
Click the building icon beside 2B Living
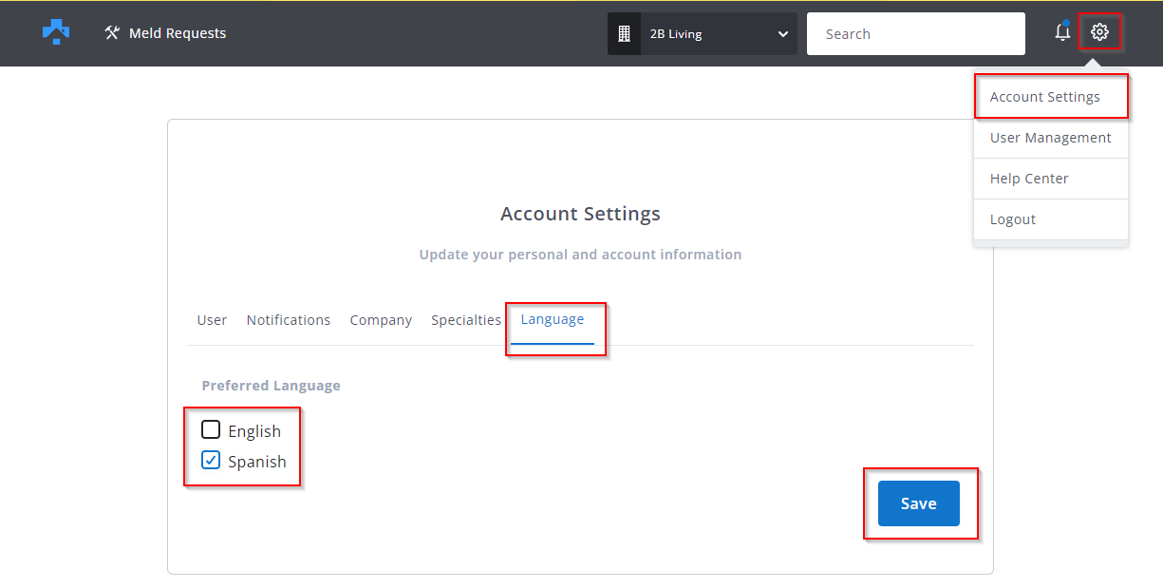624,33
